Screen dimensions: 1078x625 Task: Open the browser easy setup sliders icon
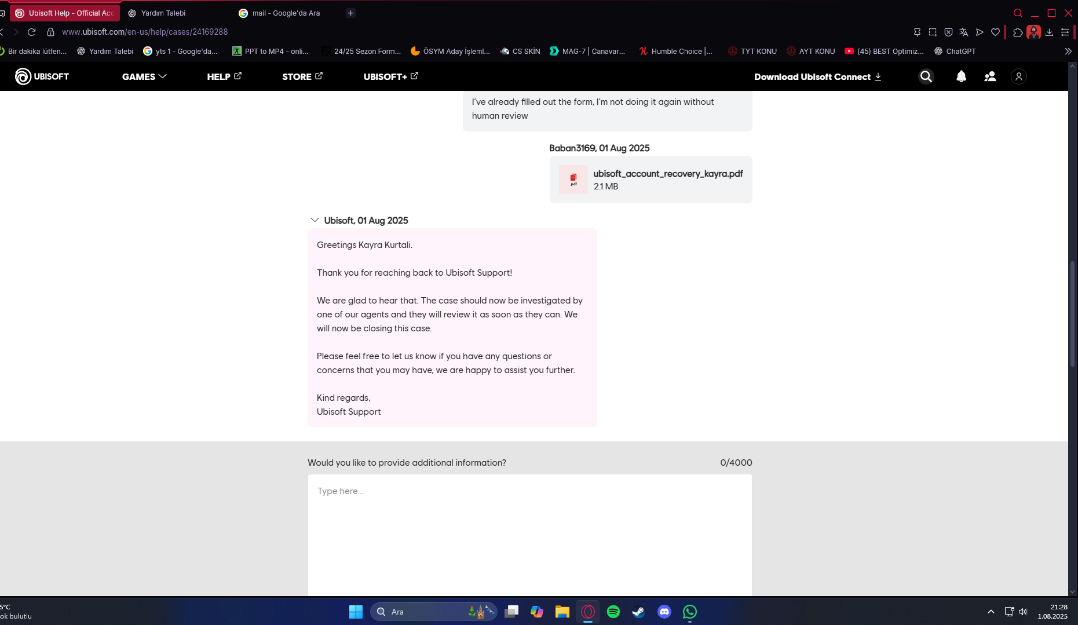pos(1065,32)
